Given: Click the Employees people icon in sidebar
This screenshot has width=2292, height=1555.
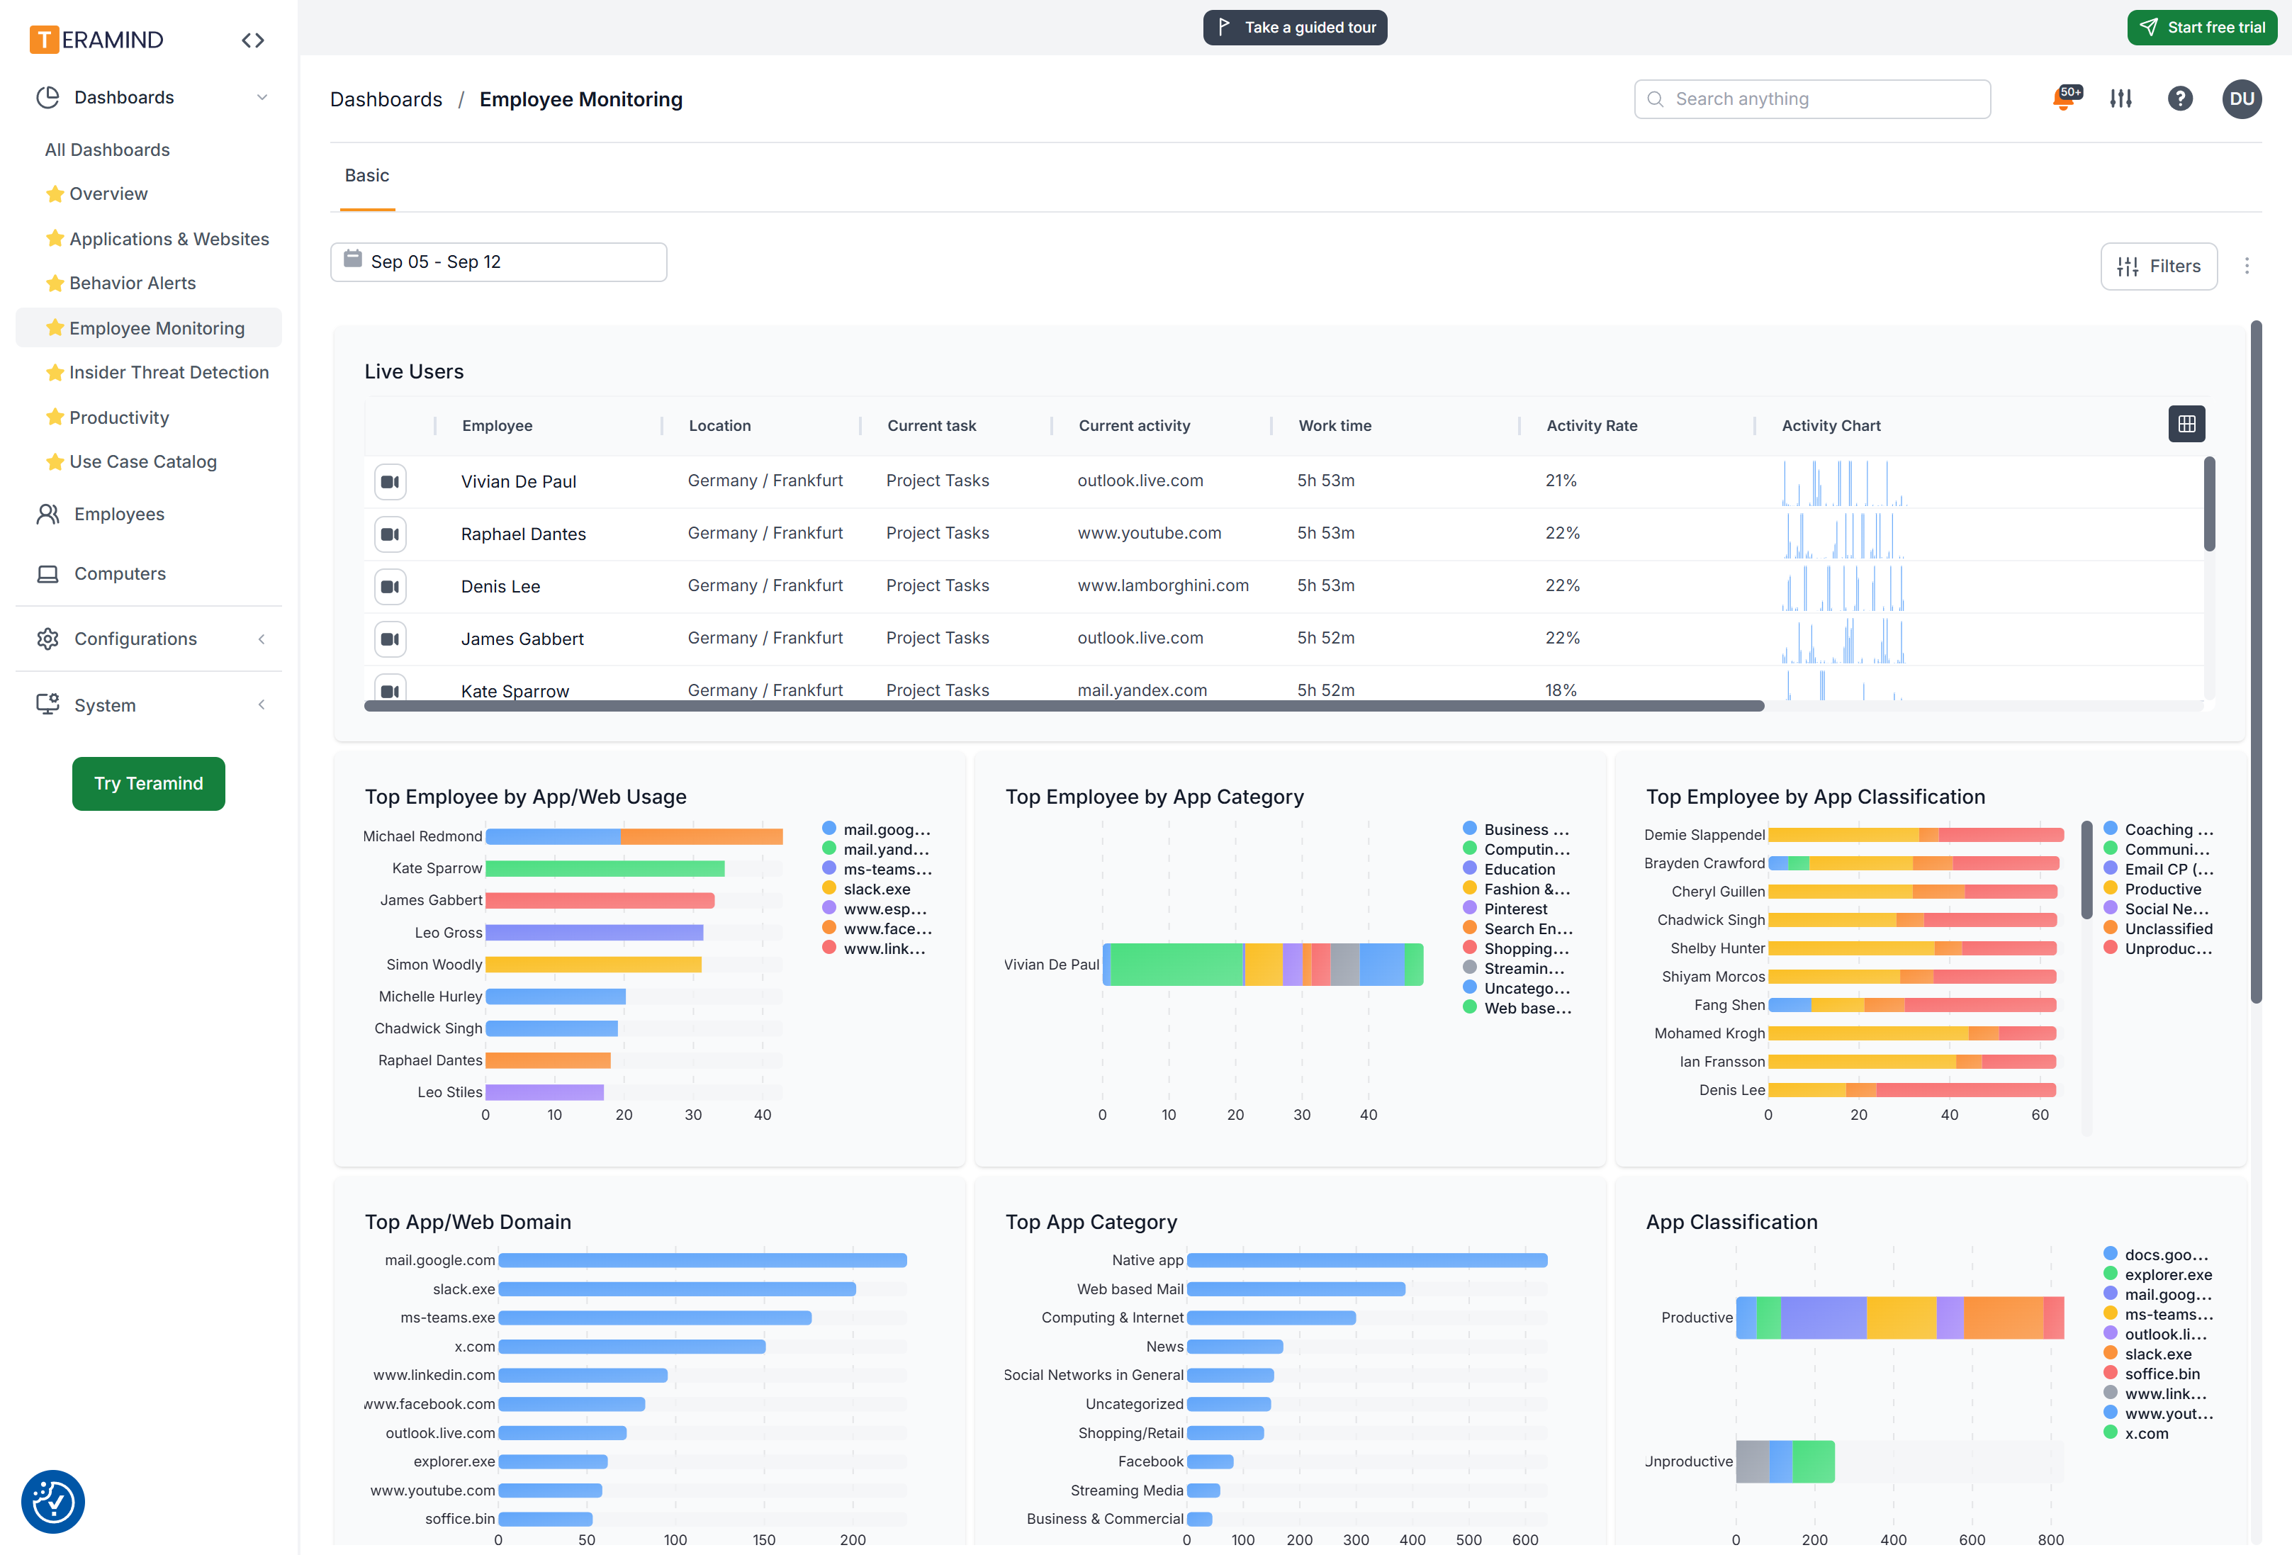Looking at the screenshot, I should click(47, 514).
